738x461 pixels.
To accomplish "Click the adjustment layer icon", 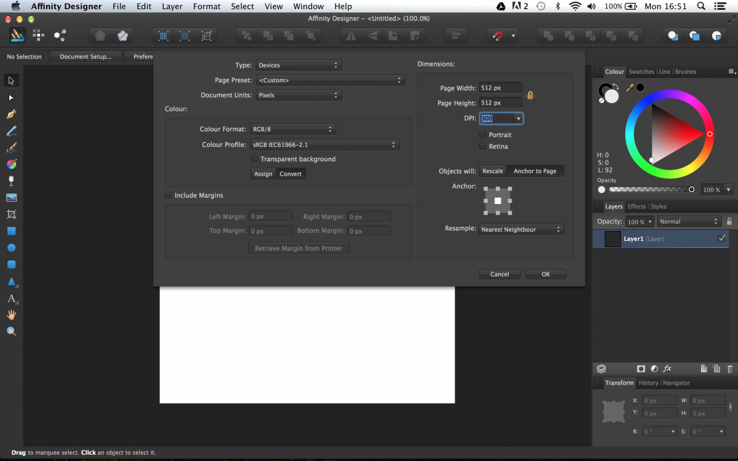I will [654, 369].
